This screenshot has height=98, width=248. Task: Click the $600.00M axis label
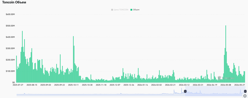10,14
